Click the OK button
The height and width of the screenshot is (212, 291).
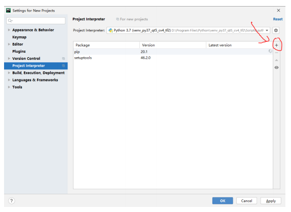pyautogui.click(x=223, y=201)
